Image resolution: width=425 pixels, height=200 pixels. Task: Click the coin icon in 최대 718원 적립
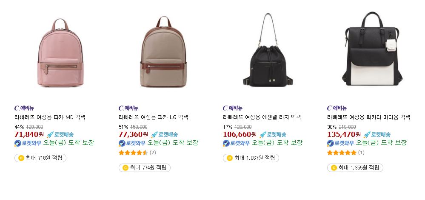[x=21, y=158]
